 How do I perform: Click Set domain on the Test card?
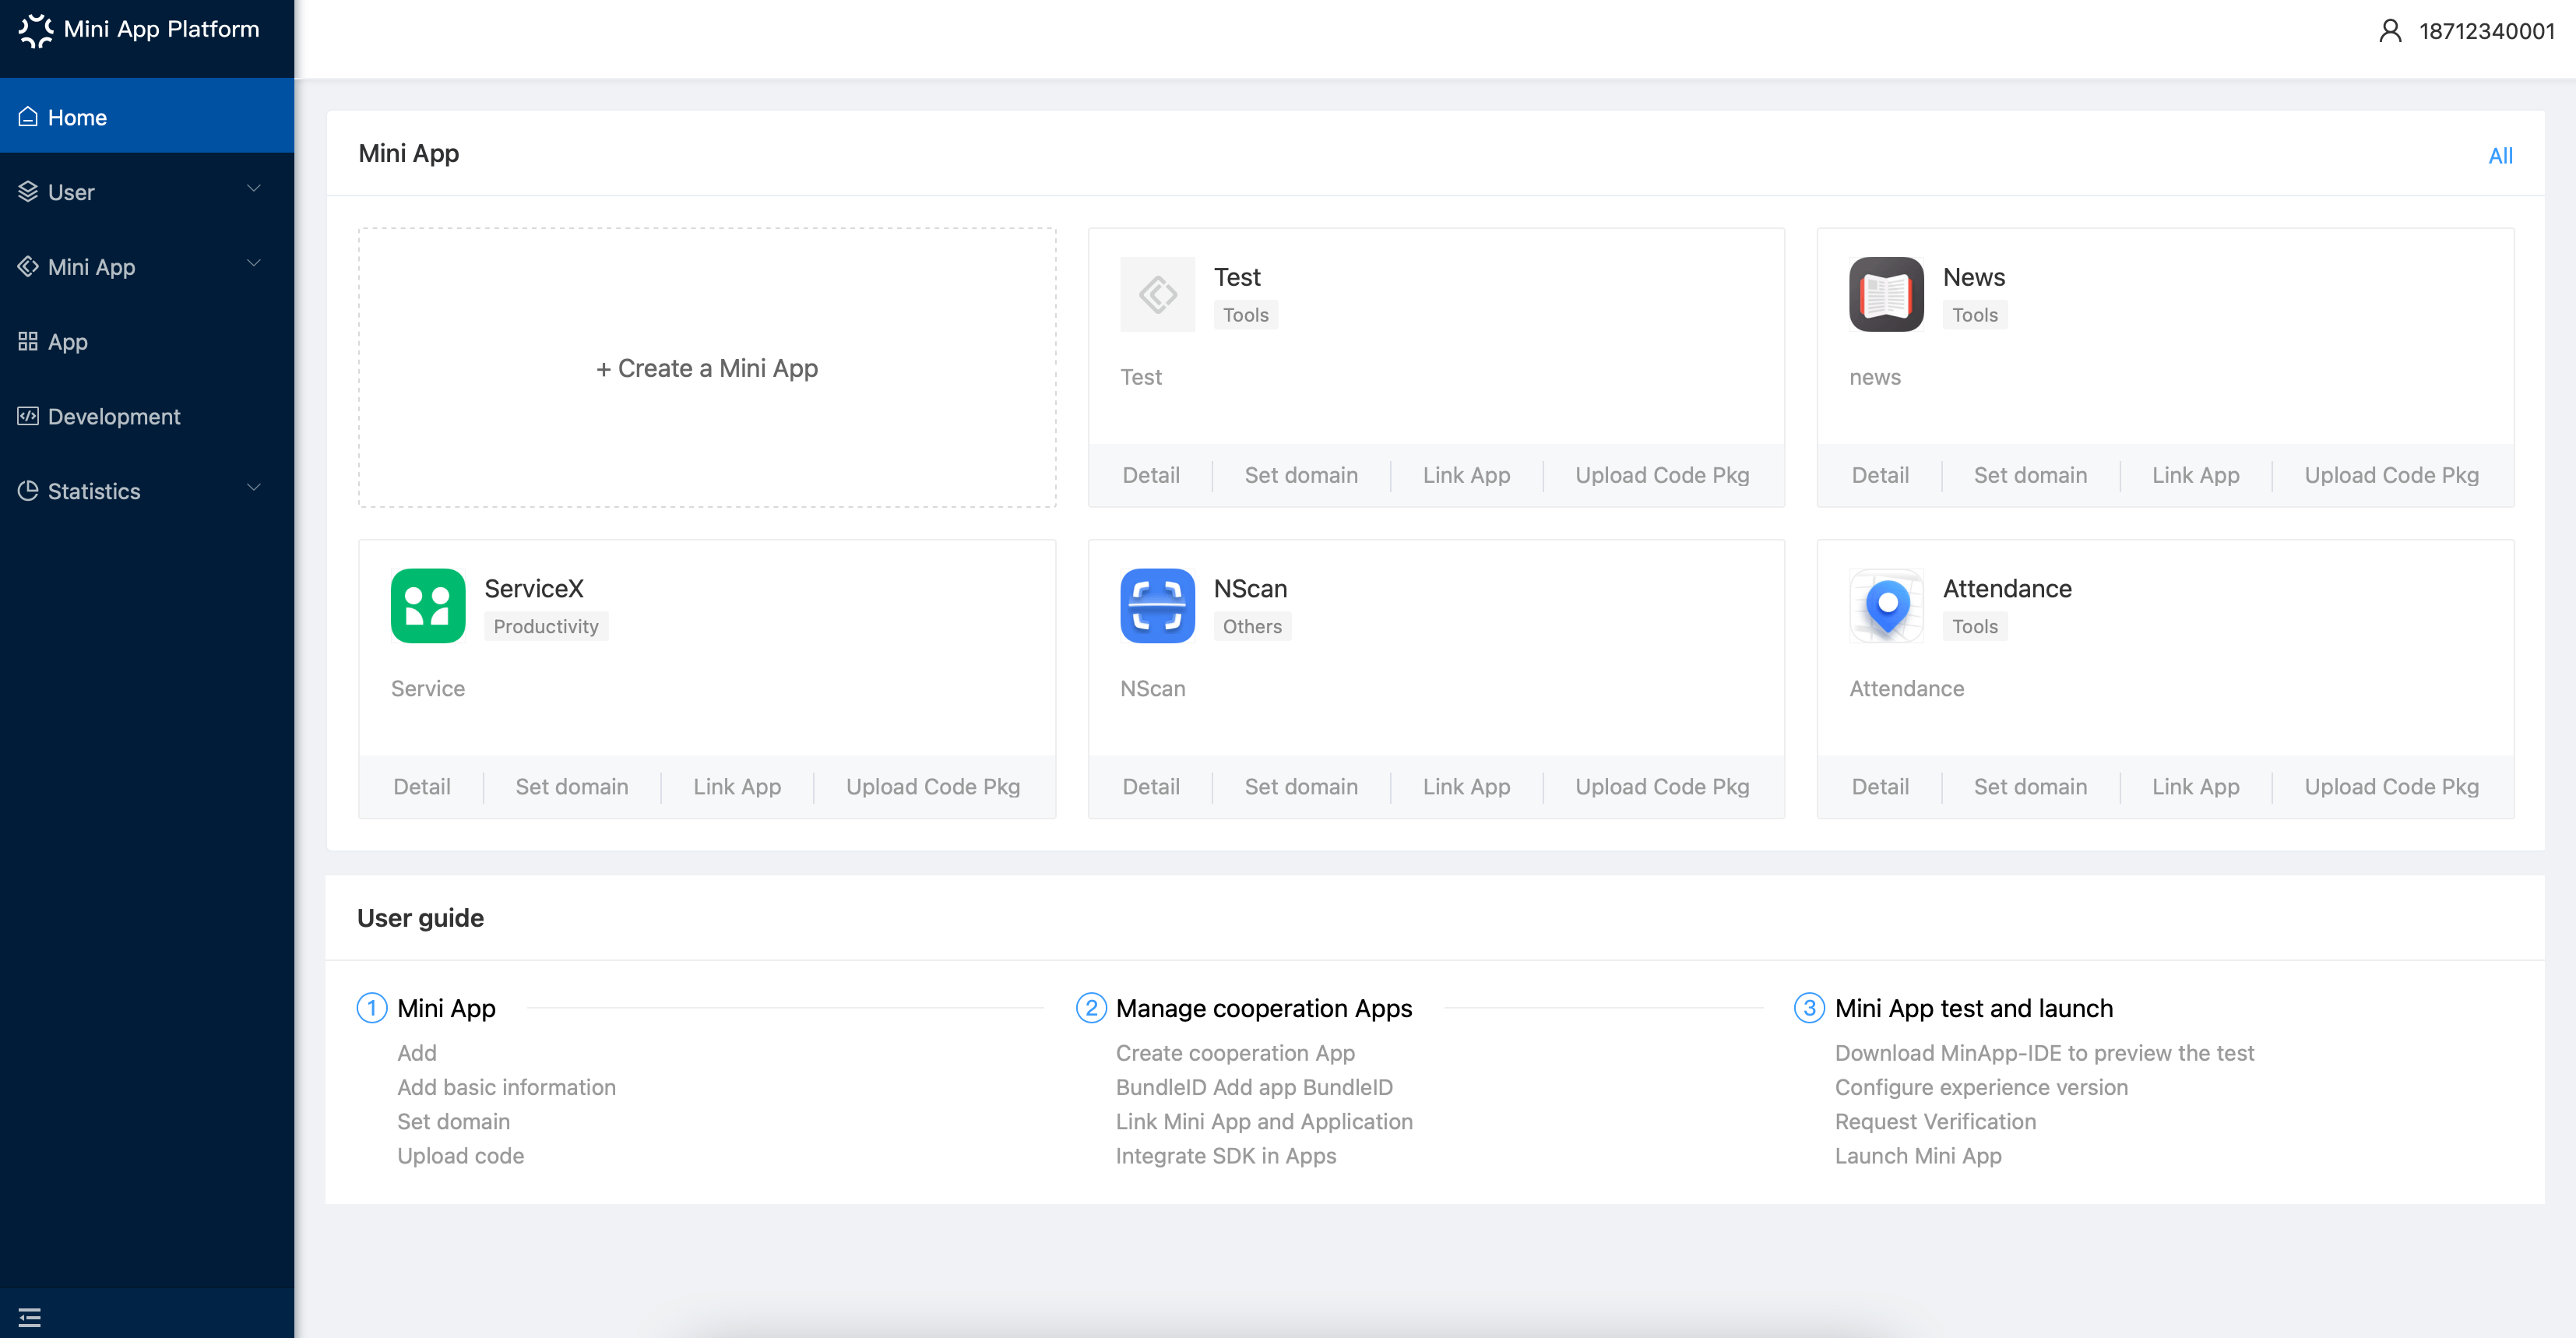coord(1301,475)
